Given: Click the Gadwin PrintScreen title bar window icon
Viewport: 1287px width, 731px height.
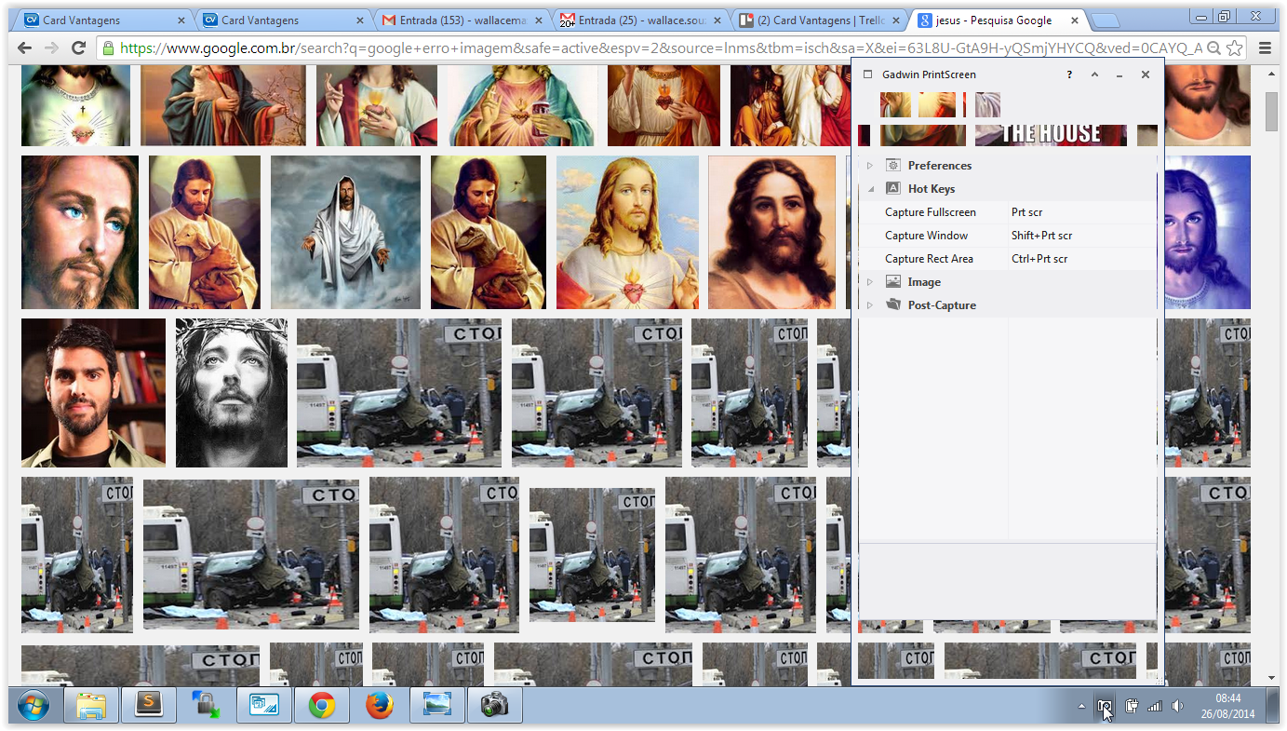Looking at the screenshot, I should (x=867, y=74).
